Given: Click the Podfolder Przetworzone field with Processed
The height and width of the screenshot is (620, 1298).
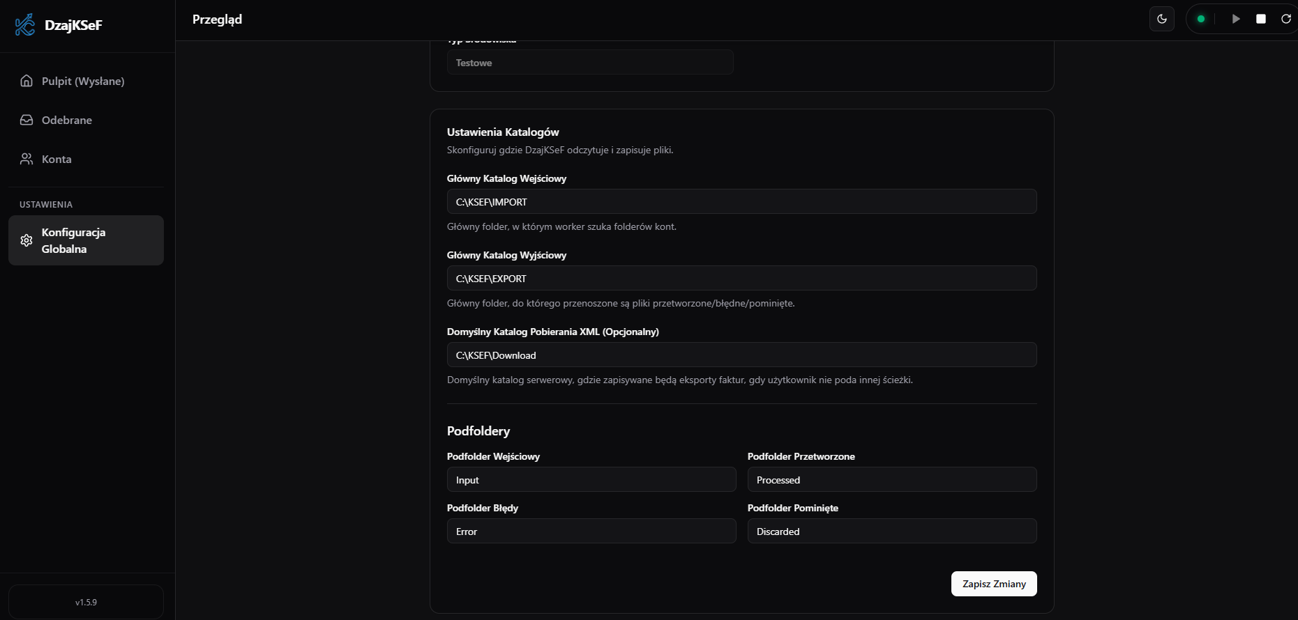Looking at the screenshot, I should pos(892,479).
